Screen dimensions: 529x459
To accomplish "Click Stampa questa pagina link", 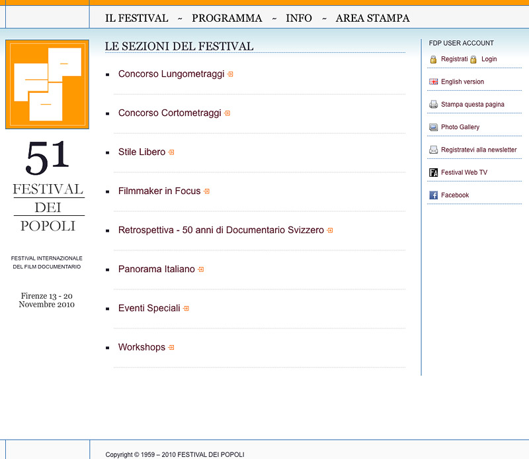I will 472,105.
